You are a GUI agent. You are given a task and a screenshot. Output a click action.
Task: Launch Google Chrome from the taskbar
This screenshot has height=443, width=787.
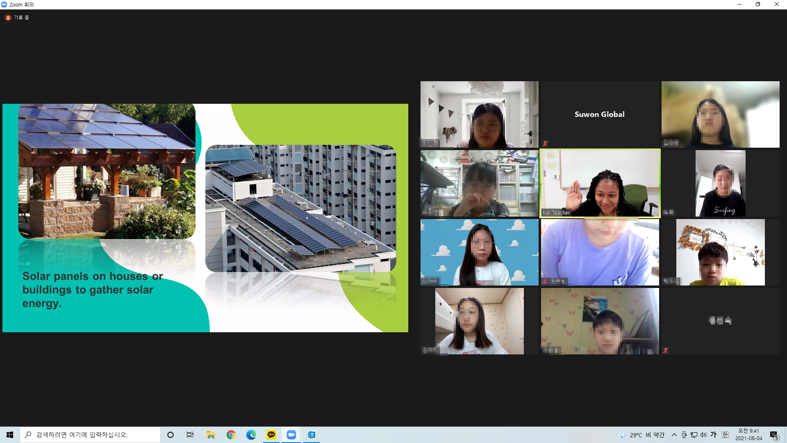pyautogui.click(x=231, y=435)
